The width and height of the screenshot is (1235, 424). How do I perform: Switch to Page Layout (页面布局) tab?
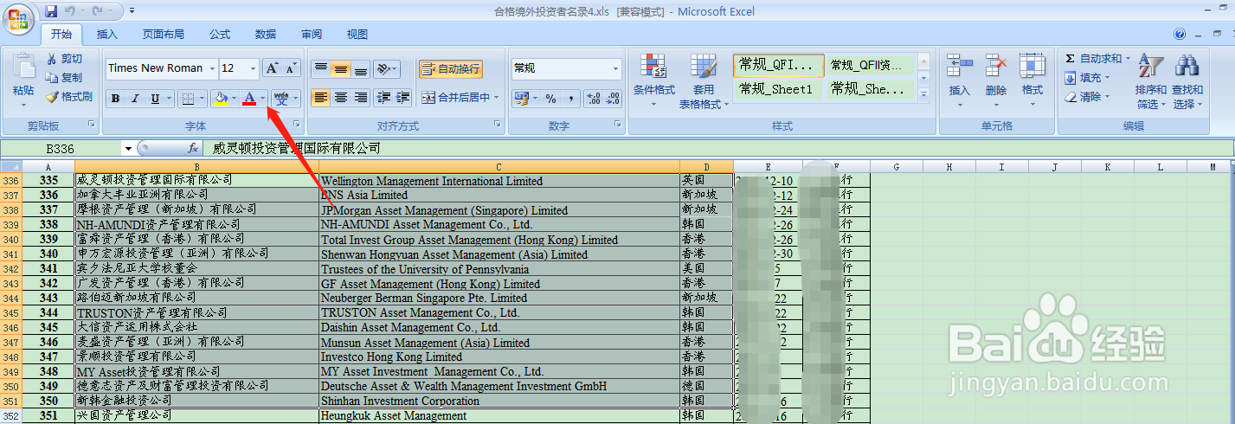pyautogui.click(x=164, y=35)
